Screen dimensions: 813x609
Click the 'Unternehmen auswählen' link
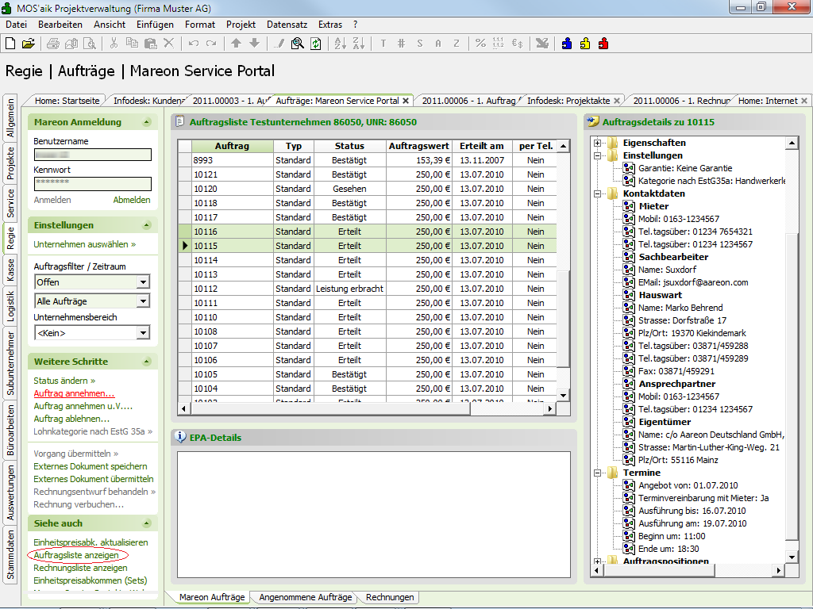pyautogui.click(x=84, y=244)
